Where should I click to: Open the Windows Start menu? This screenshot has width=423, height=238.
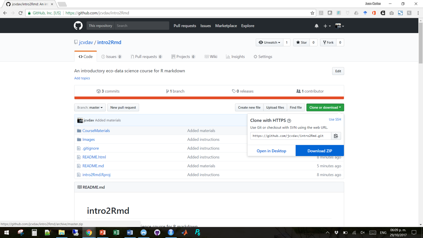(x=7, y=233)
